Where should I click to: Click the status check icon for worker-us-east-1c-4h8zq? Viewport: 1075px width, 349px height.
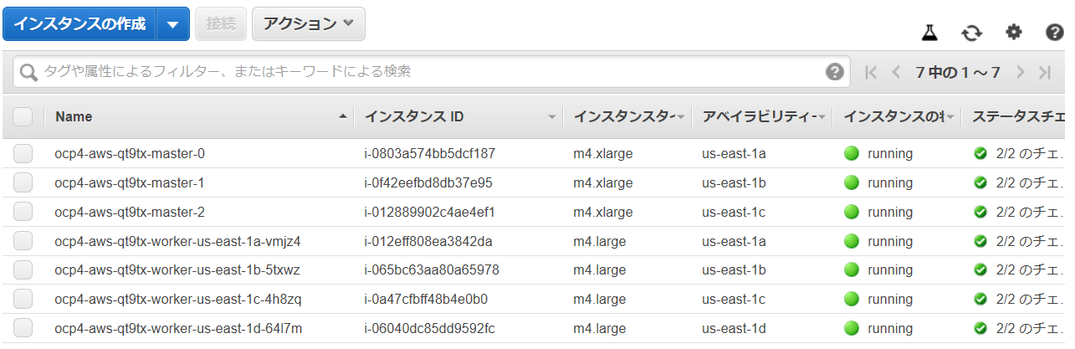(x=980, y=299)
